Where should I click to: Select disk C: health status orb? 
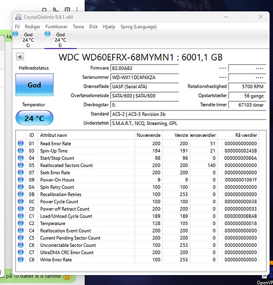15,34
